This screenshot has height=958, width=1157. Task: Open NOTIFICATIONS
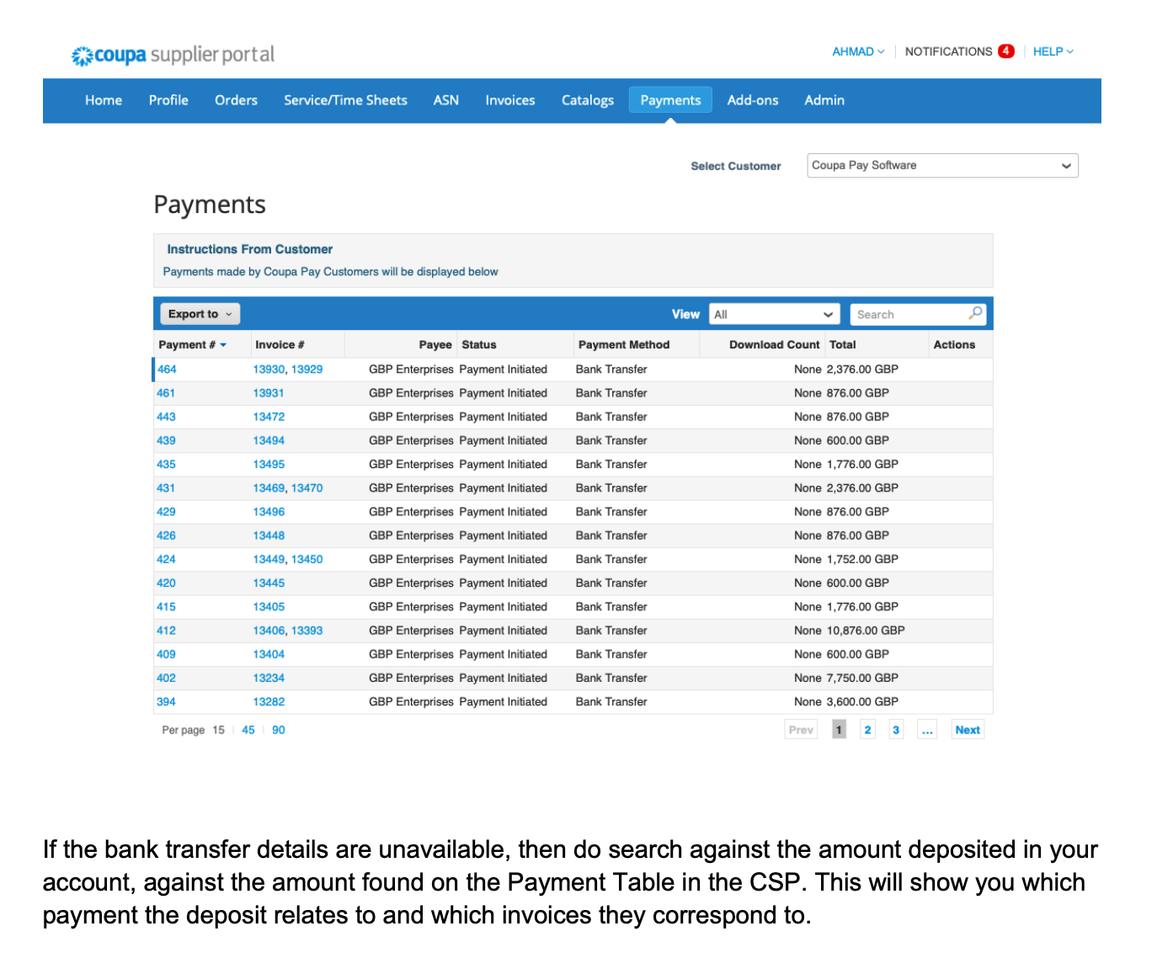(948, 51)
